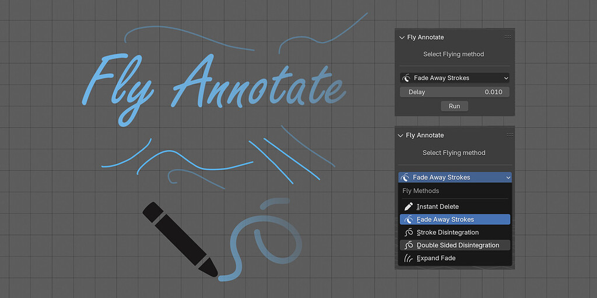This screenshot has height=298, width=597.
Task: Click the 0.010 delay value
Action: coord(493,92)
